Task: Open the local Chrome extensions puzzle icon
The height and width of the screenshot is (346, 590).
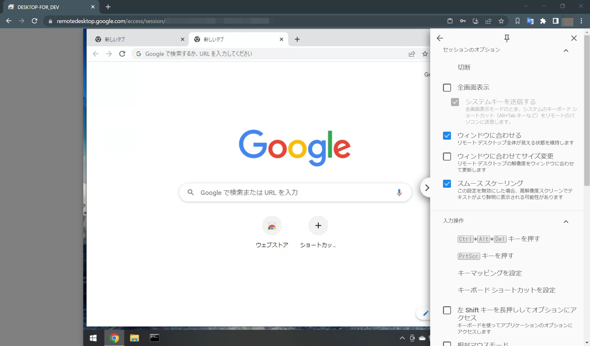Action: 543,21
